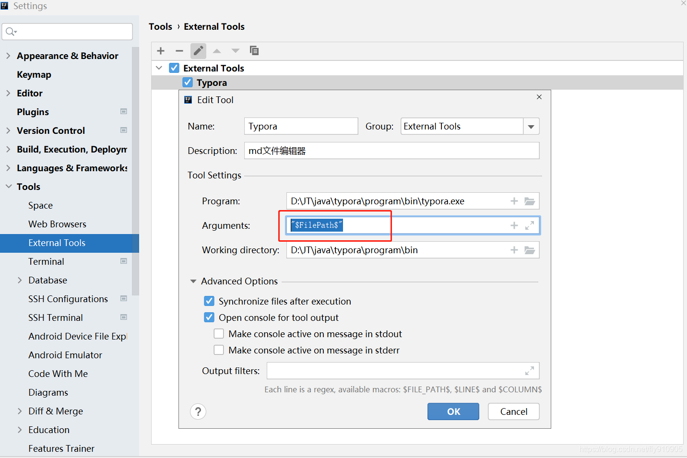
Task: Browse for Working directory folder
Action: coord(530,250)
